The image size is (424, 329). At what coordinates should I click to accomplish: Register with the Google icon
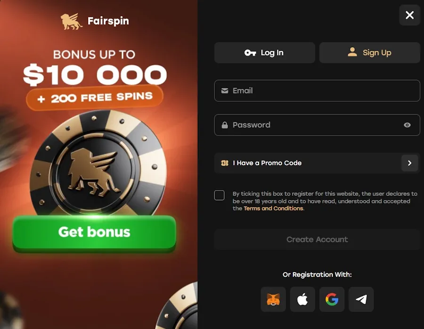332,299
